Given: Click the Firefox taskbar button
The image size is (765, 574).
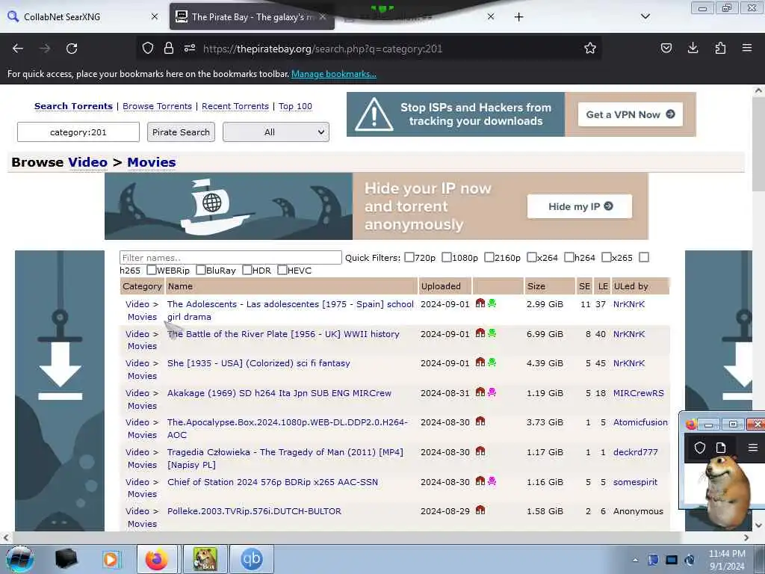Looking at the screenshot, I should [157, 559].
